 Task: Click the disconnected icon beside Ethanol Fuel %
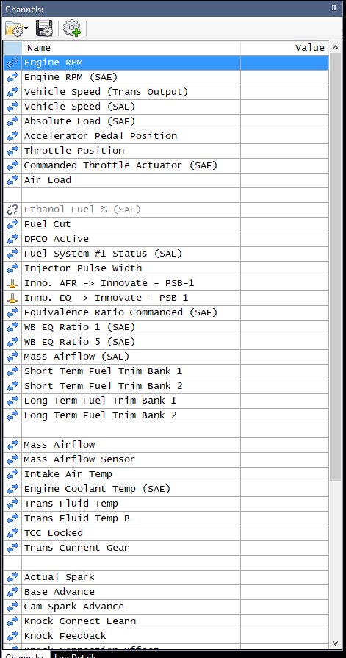click(12, 209)
